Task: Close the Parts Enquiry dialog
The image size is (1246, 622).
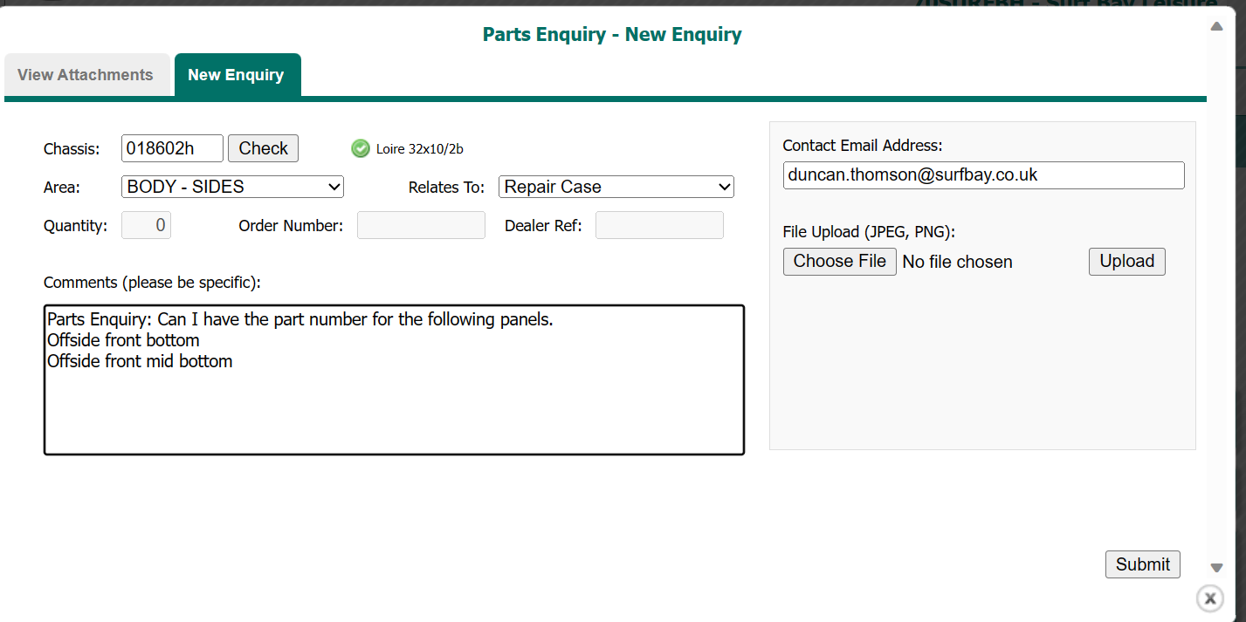Action: click(x=1209, y=598)
